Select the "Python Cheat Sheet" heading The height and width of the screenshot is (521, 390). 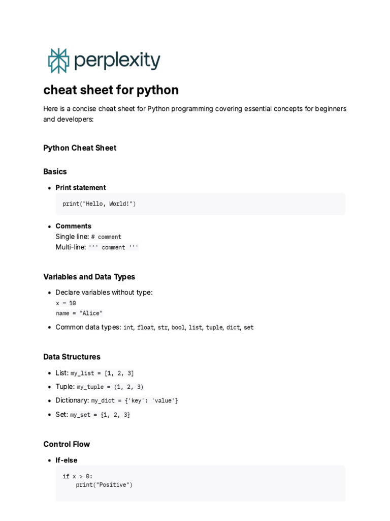coord(80,148)
